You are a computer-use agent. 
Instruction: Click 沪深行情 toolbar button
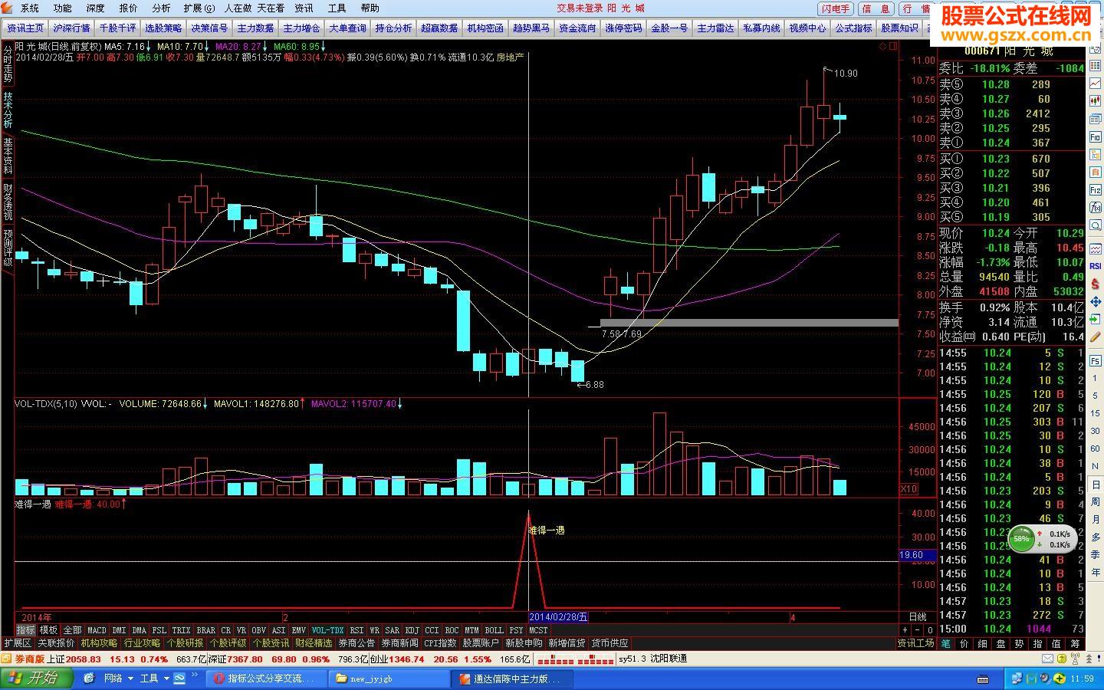click(x=71, y=28)
